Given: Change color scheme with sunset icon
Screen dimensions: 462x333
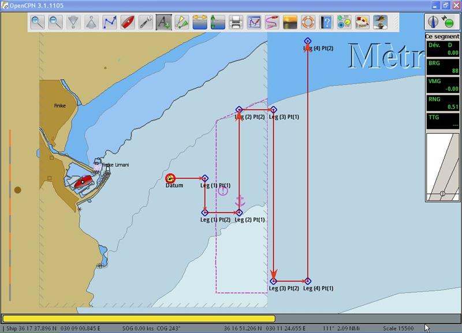Looking at the screenshot, I should [x=290, y=23].
